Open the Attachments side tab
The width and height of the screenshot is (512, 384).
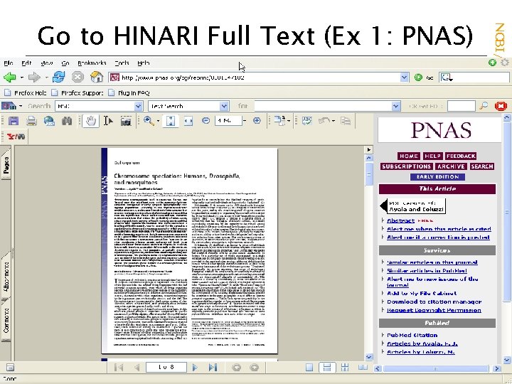tap(6, 277)
